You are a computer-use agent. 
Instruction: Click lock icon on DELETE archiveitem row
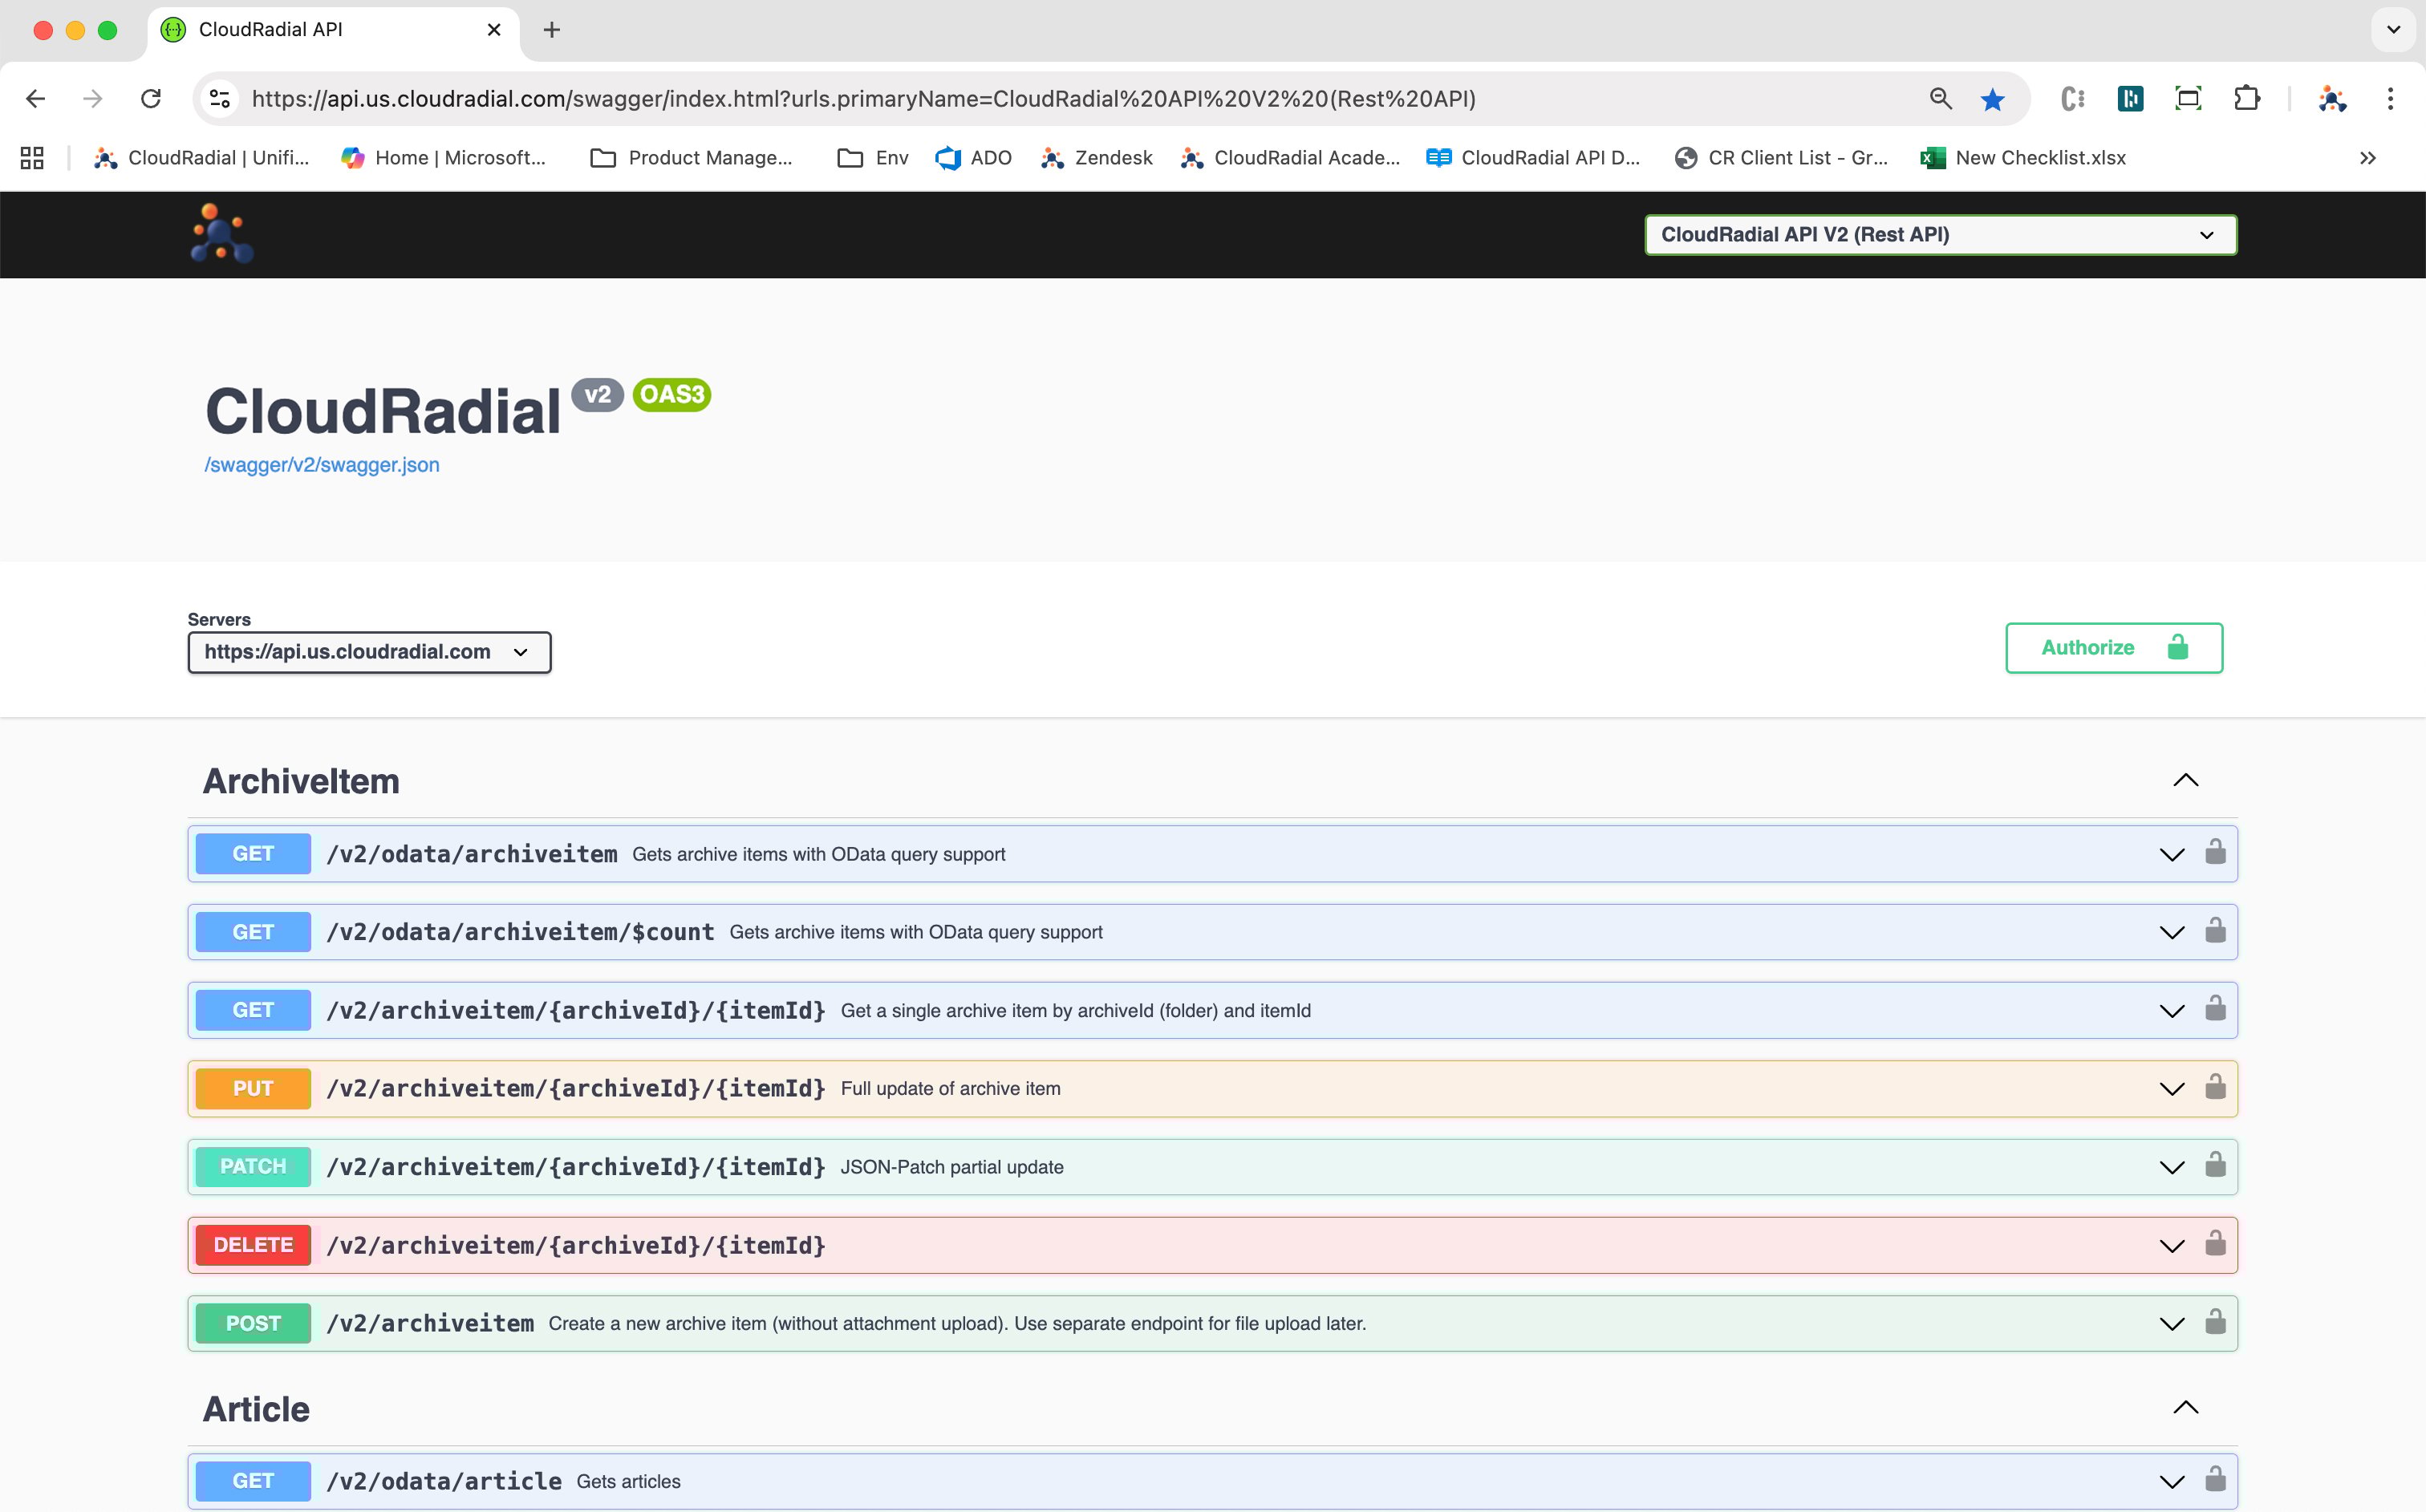coord(2215,1243)
